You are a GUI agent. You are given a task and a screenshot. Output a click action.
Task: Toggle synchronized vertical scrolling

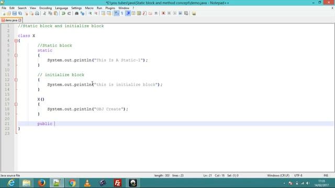click(x=103, y=14)
